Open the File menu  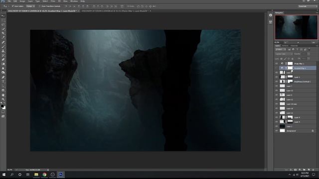(x=9, y=1)
